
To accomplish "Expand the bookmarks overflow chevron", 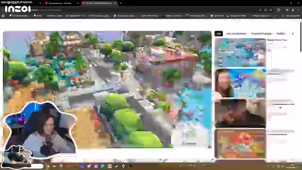I will click(276, 16).
